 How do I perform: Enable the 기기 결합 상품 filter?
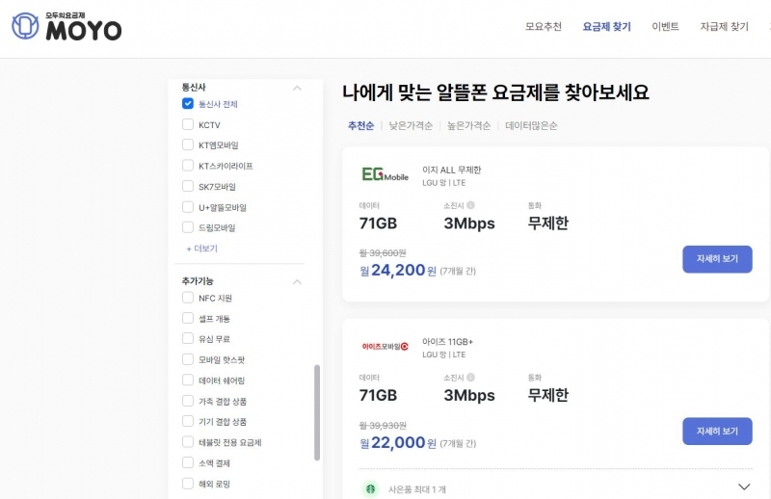click(187, 421)
